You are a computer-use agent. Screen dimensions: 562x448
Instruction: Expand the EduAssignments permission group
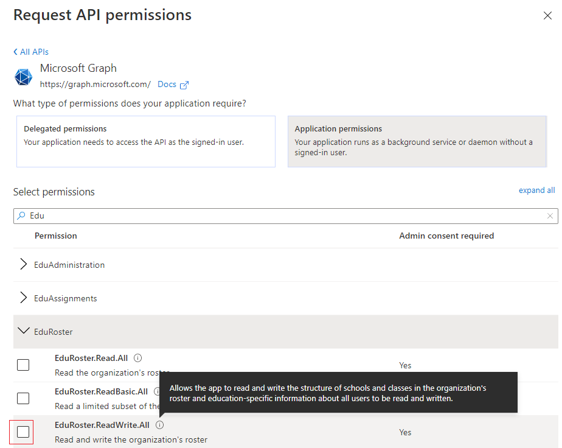coord(24,298)
